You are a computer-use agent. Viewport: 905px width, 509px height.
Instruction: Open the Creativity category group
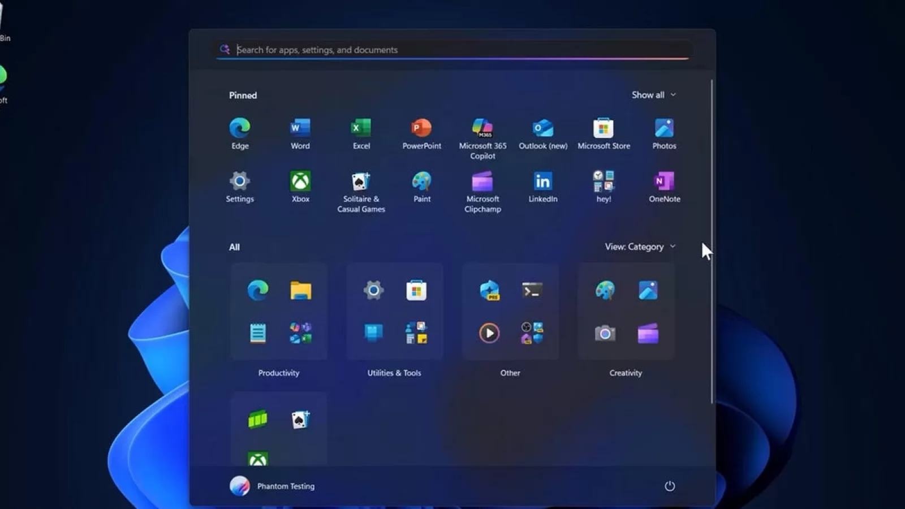[x=626, y=312]
